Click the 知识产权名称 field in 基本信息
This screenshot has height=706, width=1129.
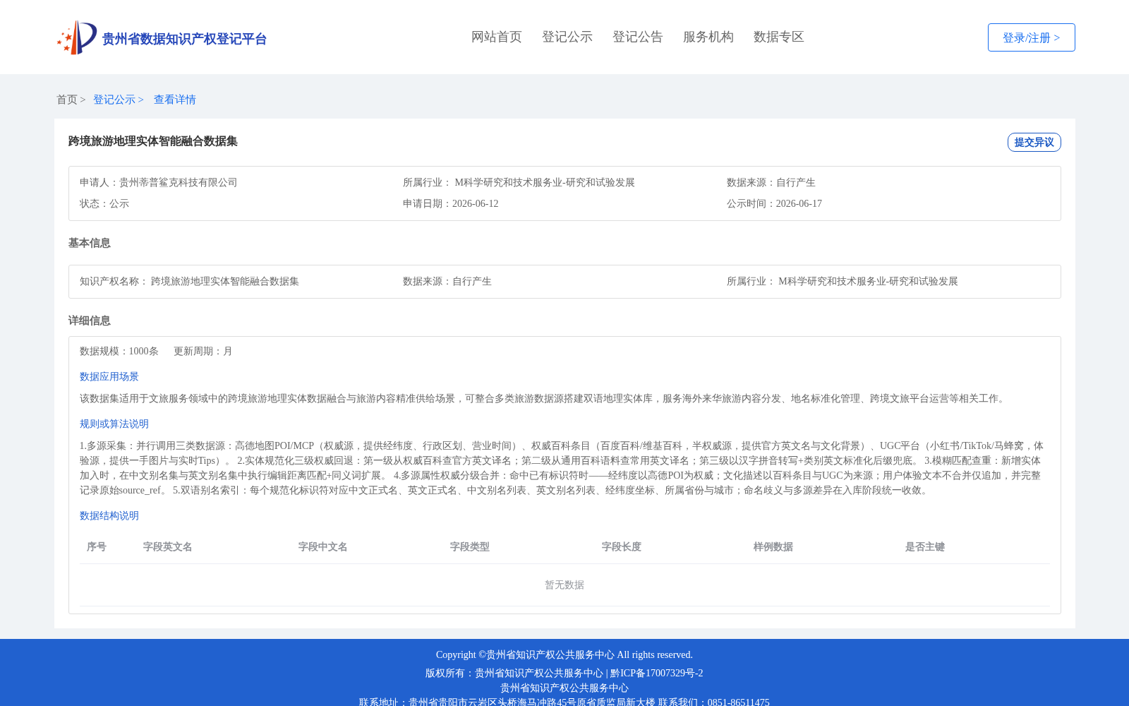coord(189,281)
